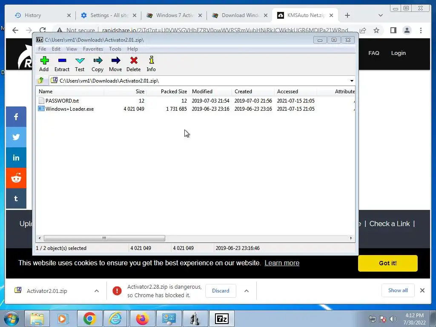The image size is (436, 327).
Task: Click Chrome address bar URL
Action: 227,30
